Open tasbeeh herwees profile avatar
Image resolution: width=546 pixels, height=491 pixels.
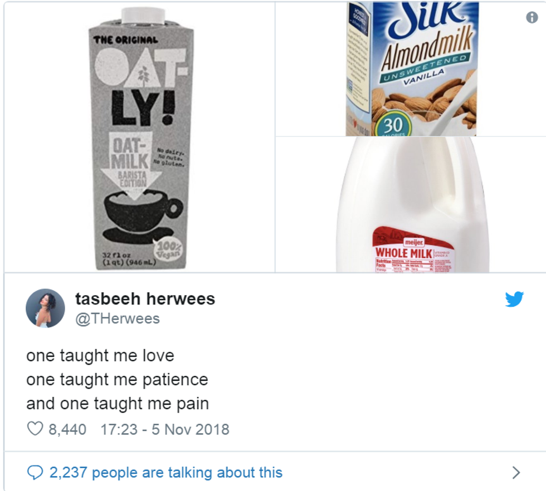[x=45, y=308]
